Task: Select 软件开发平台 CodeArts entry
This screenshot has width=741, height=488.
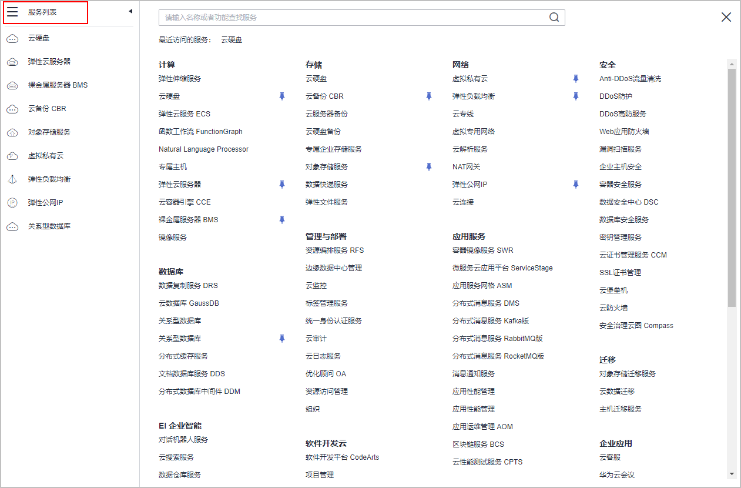Action: click(x=343, y=457)
